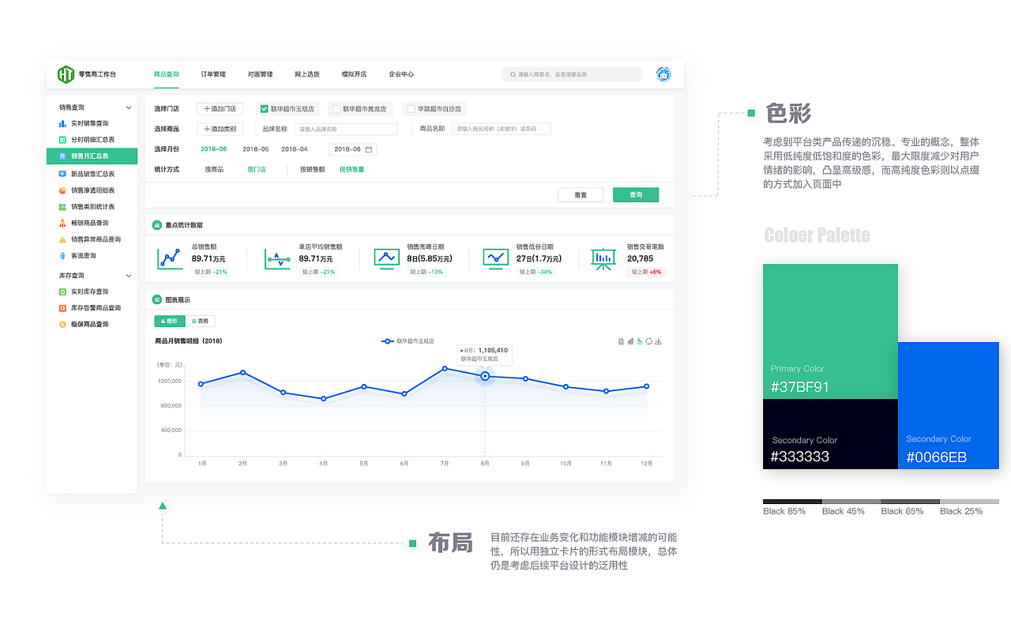This screenshot has height=632, width=1011.
Task: Check 联华超市黄龙店 store checkbox
Action: (336, 109)
